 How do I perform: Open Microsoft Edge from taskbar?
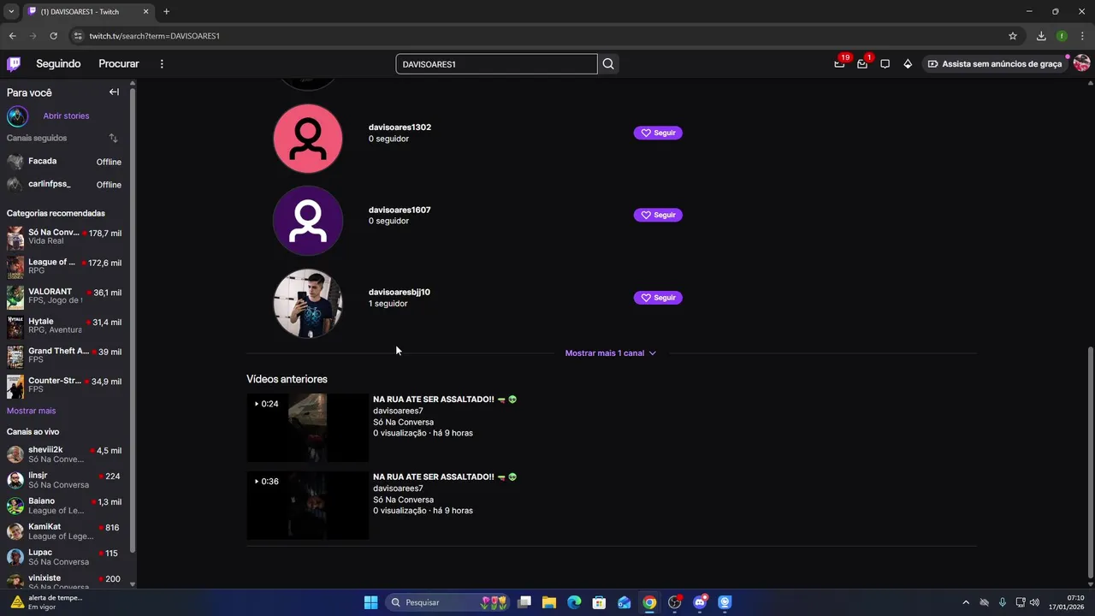pos(574,602)
